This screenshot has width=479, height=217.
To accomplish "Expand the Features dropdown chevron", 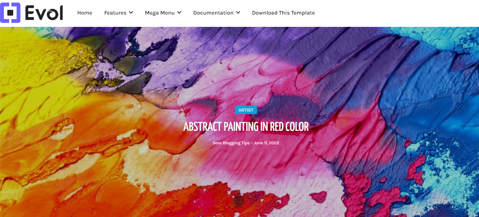I will (x=131, y=13).
